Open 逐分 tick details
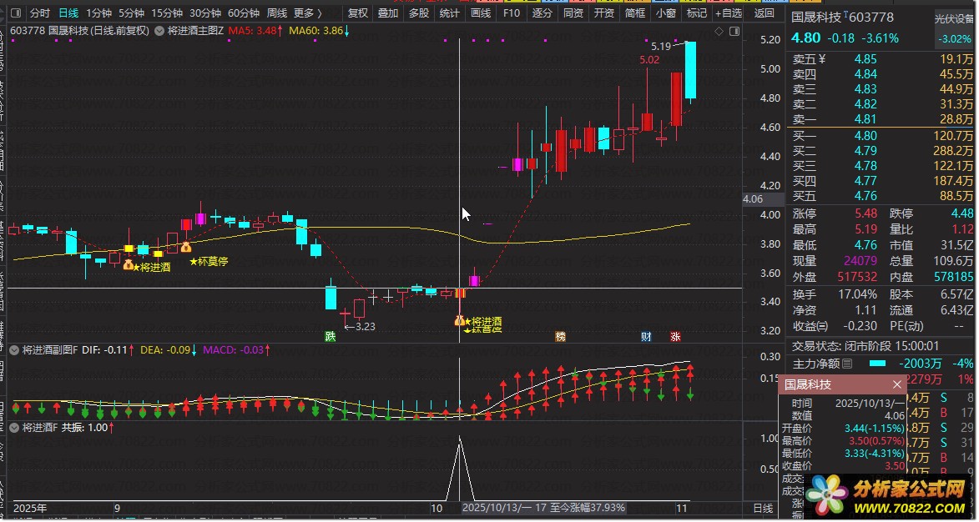Image resolution: width=979 pixels, height=522 pixels. click(542, 13)
